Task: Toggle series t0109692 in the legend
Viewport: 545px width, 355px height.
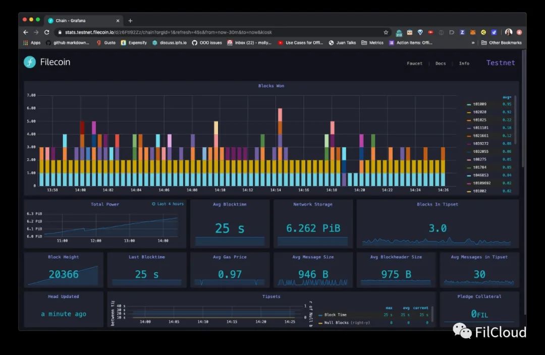Action: click(x=482, y=183)
